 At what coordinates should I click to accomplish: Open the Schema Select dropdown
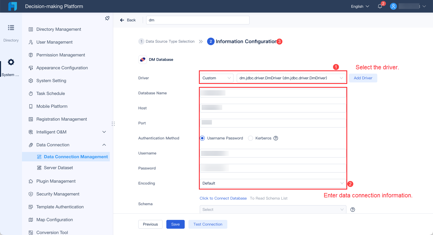273,210
